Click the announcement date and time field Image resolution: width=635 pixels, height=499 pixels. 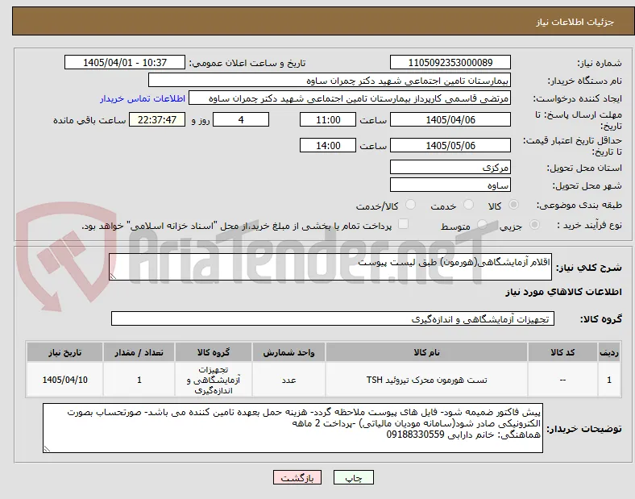tap(125, 62)
